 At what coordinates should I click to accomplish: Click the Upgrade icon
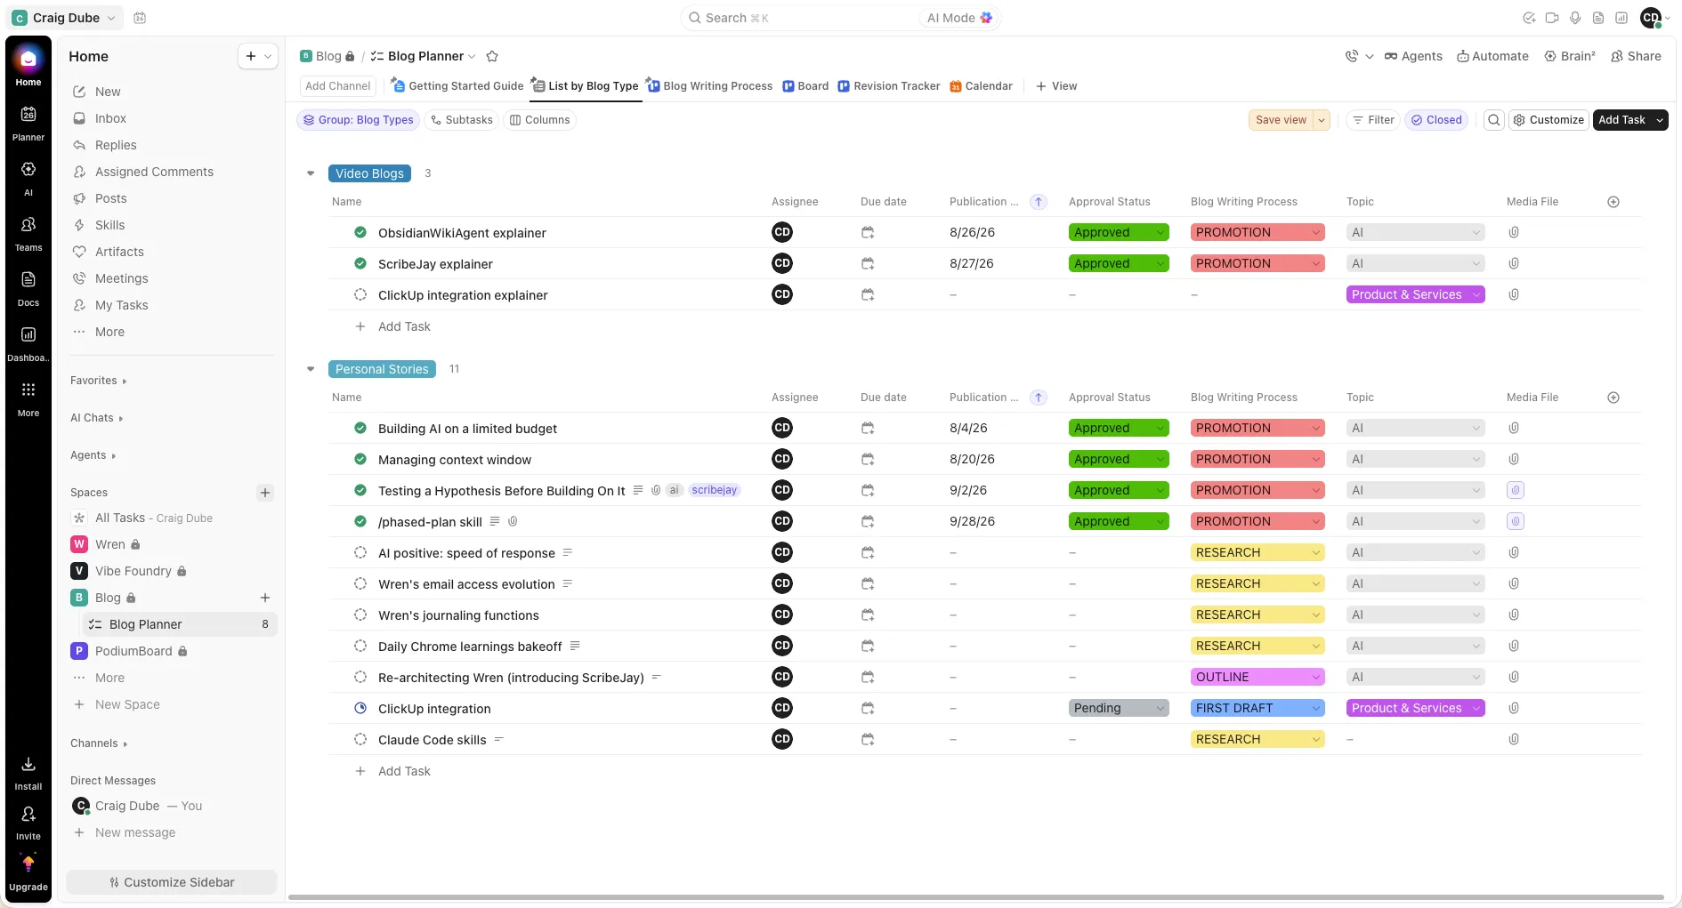(28, 864)
